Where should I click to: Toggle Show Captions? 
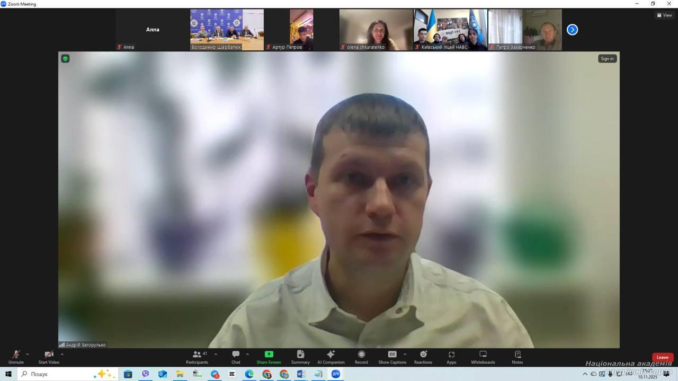[392, 357]
